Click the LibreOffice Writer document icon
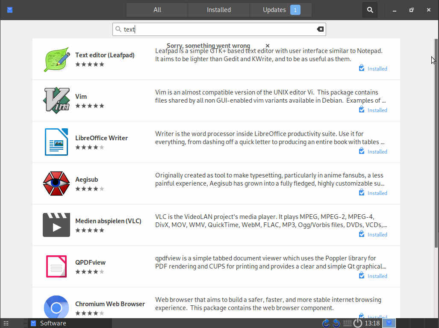 56,142
